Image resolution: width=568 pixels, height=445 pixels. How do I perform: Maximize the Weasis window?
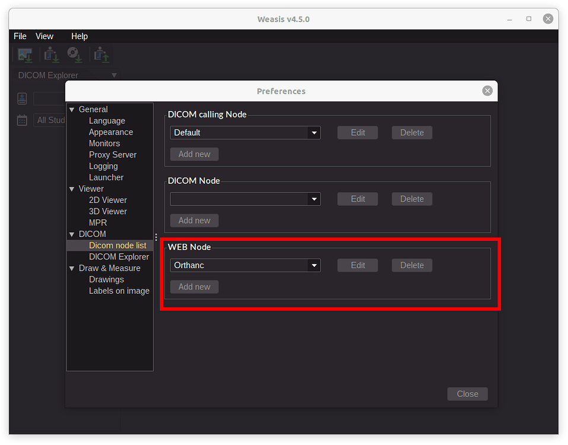[528, 19]
